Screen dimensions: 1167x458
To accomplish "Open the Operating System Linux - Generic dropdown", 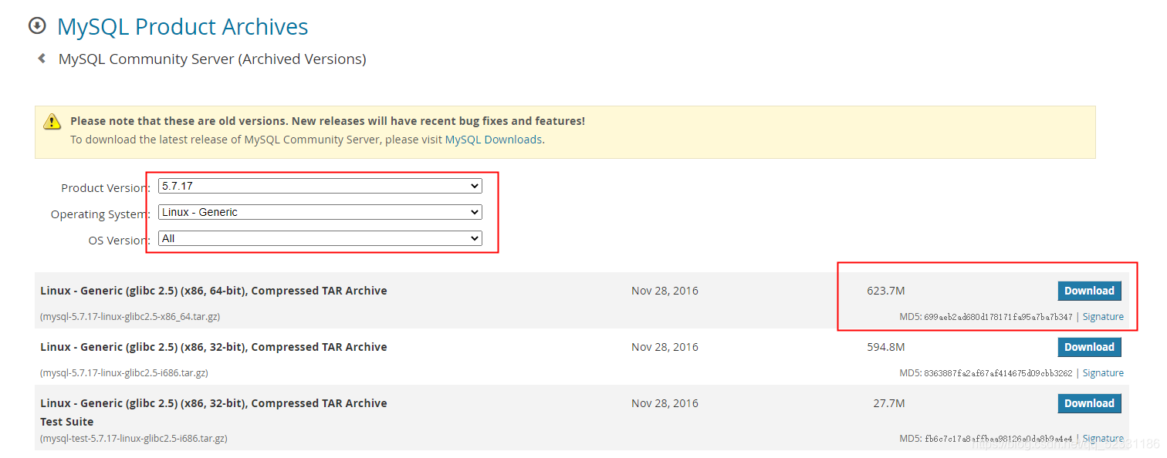I will click(x=320, y=212).
